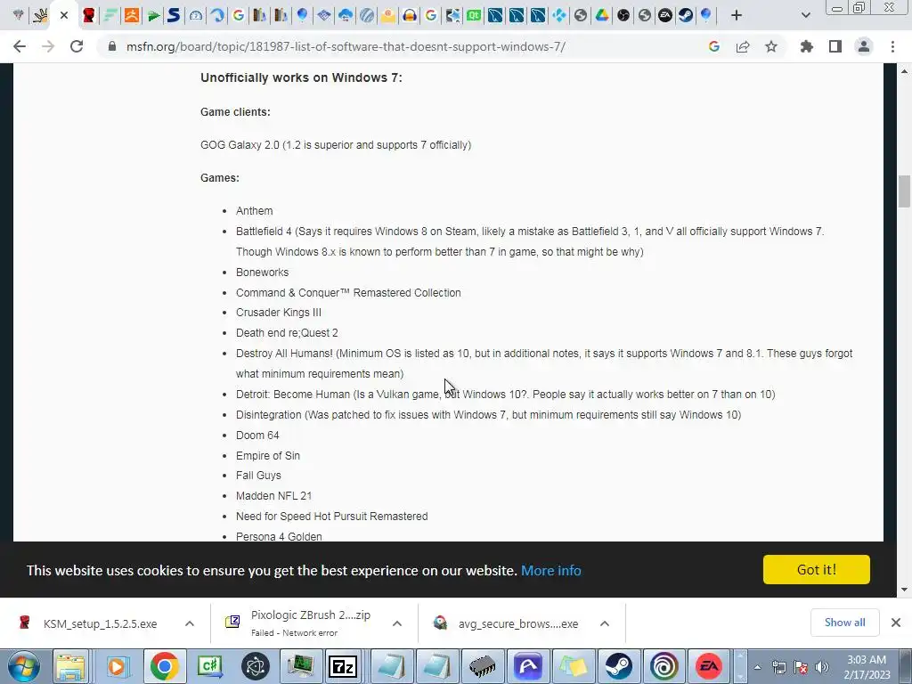Go back to previous page

coord(20,46)
